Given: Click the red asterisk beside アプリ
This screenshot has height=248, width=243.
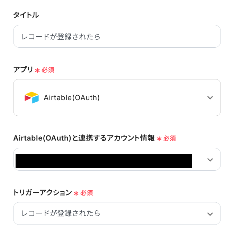Looking at the screenshot, I should pyautogui.click(x=37, y=70).
